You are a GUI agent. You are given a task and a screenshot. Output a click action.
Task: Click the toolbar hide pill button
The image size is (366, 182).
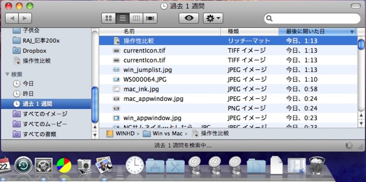pyautogui.click(x=355, y=6)
